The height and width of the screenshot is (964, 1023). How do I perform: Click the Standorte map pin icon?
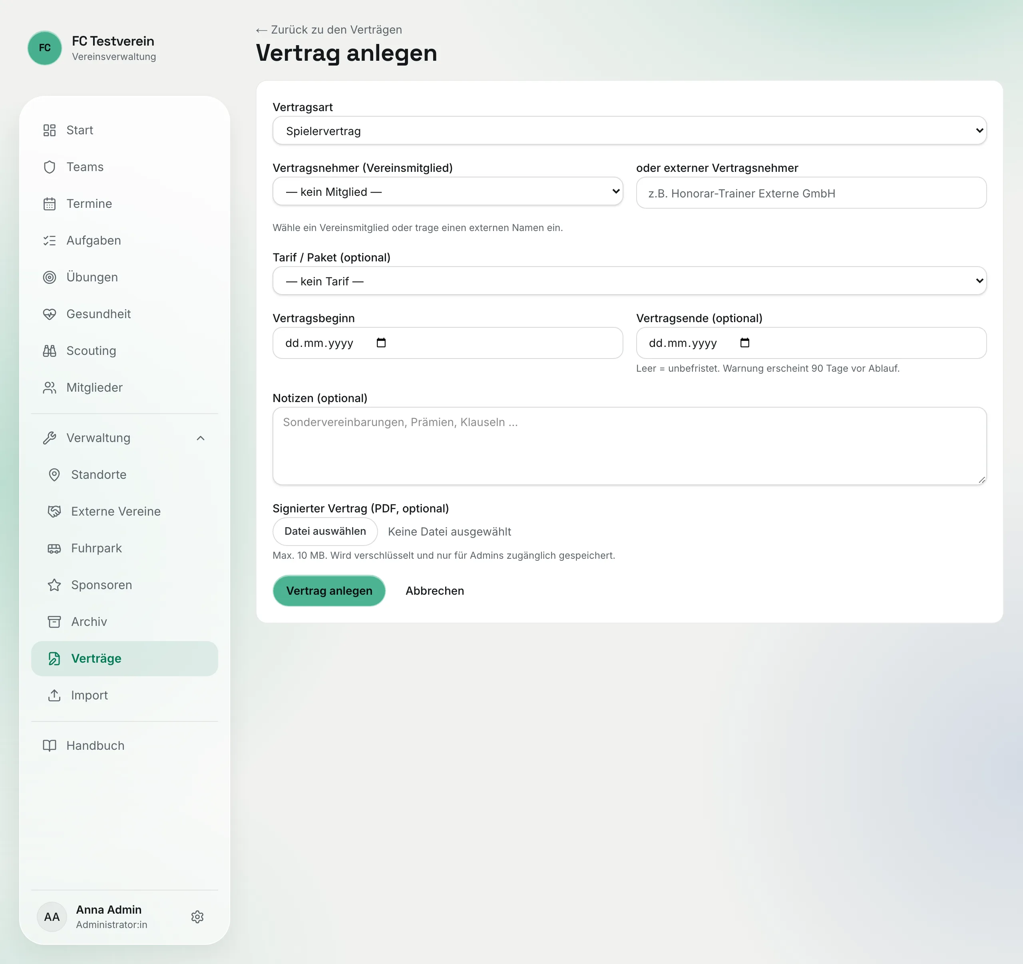(54, 474)
